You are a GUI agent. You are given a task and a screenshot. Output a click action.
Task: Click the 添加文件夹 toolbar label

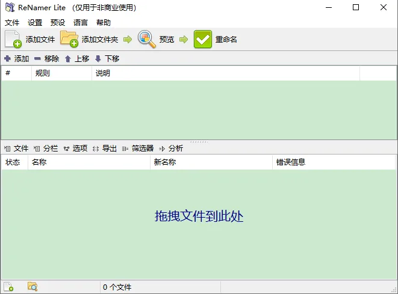pyautogui.click(x=100, y=39)
